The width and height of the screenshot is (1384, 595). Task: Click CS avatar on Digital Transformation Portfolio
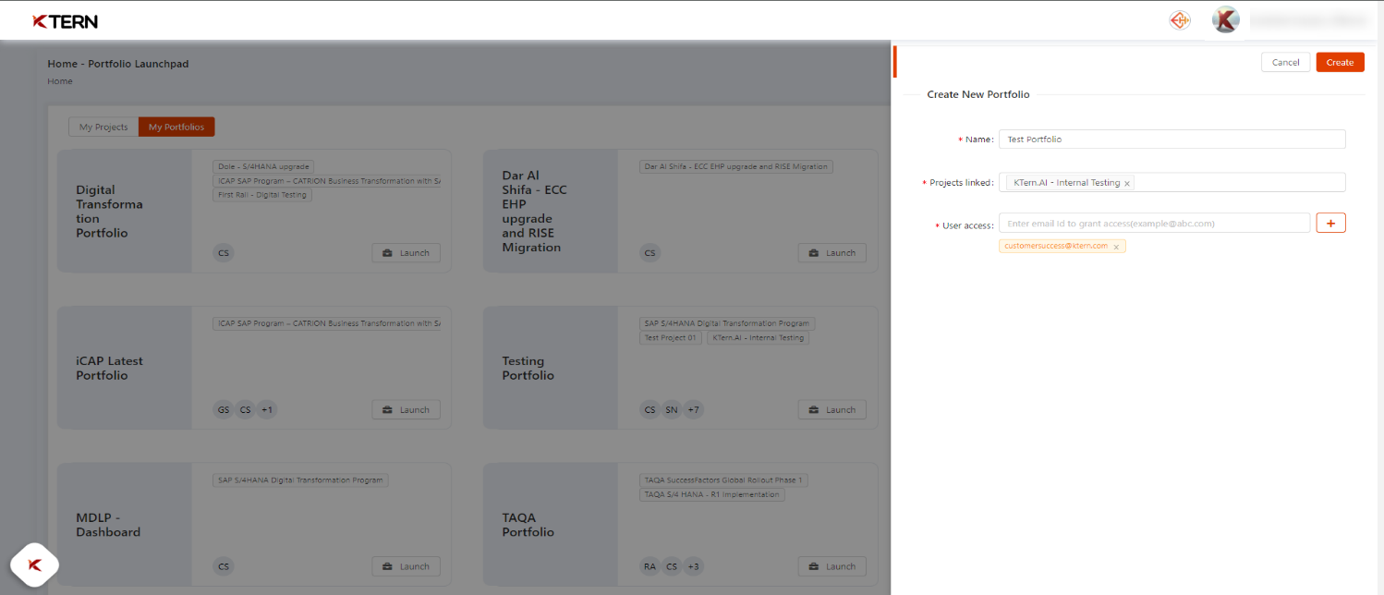coord(224,252)
